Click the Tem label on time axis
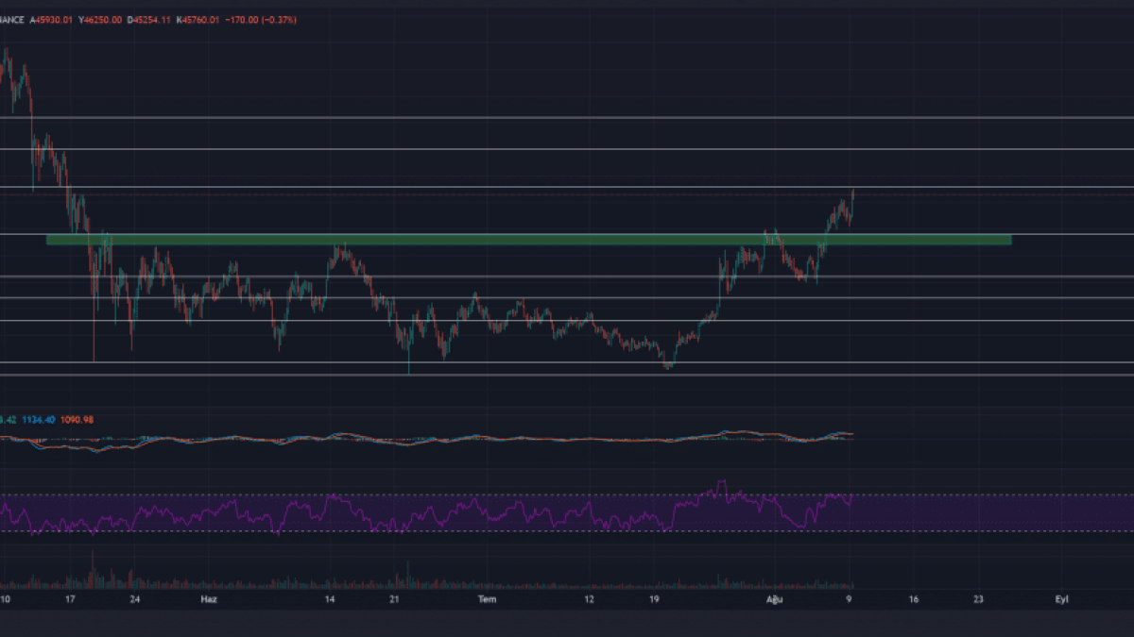Image resolution: width=1134 pixels, height=637 pixels. [487, 598]
